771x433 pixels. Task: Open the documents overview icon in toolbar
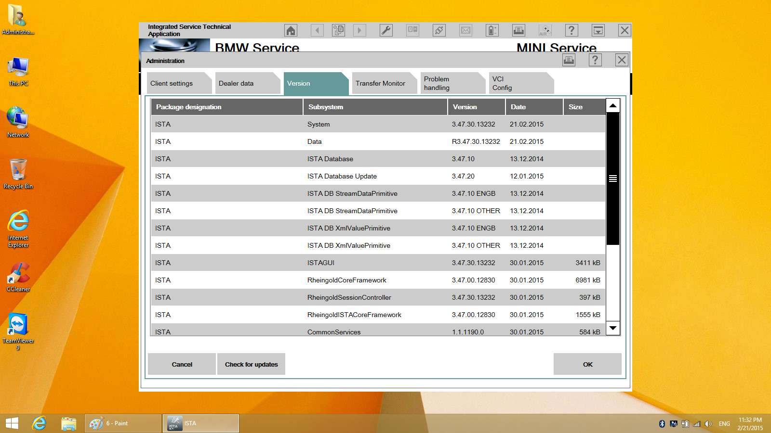point(339,30)
